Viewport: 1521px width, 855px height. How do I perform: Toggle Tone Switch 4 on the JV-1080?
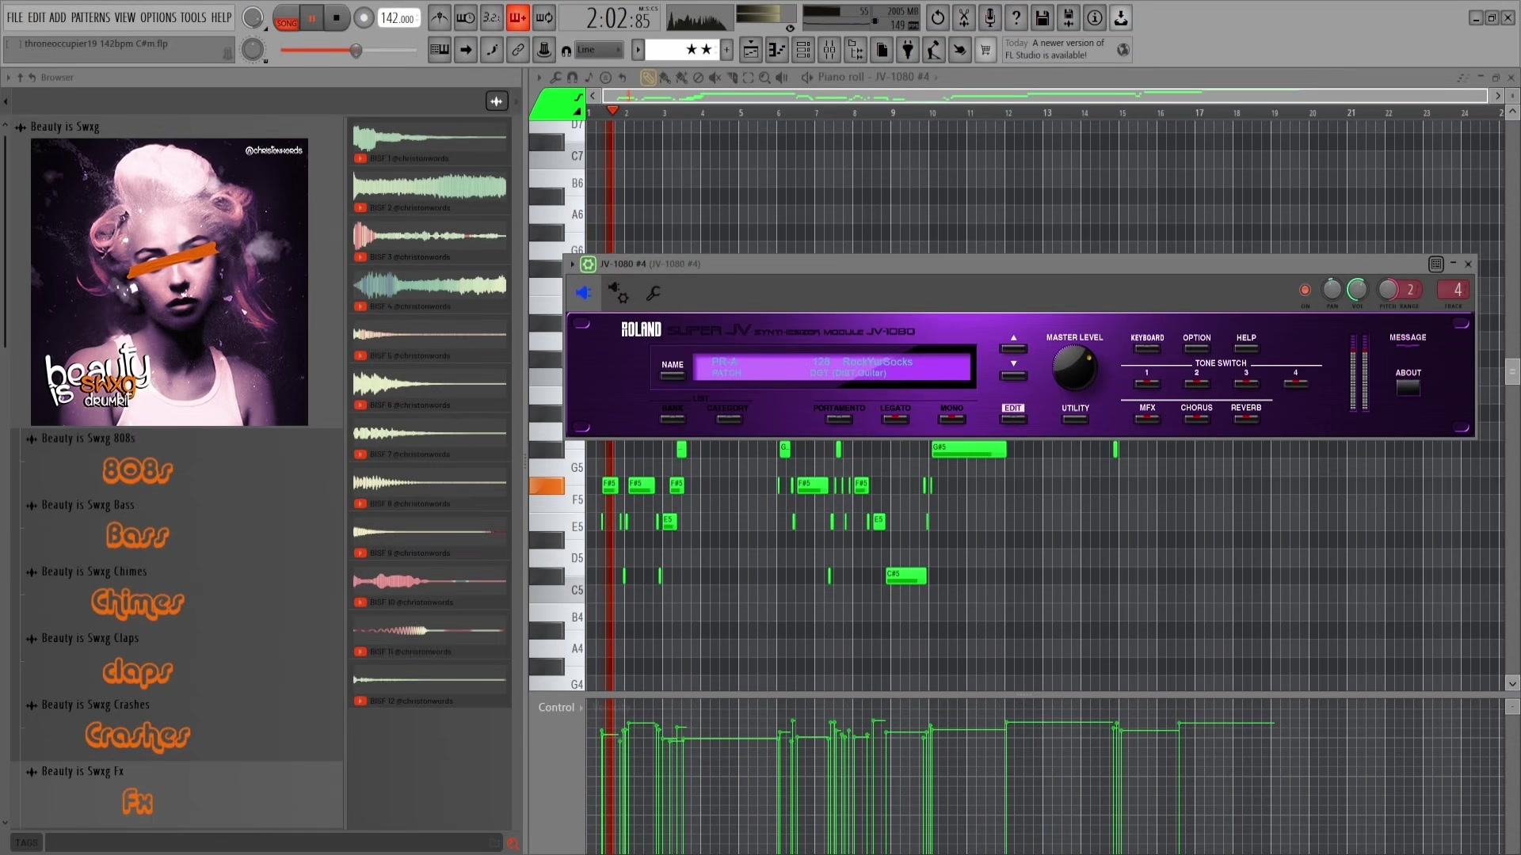pyautogui.click(x=1295, y=383)
